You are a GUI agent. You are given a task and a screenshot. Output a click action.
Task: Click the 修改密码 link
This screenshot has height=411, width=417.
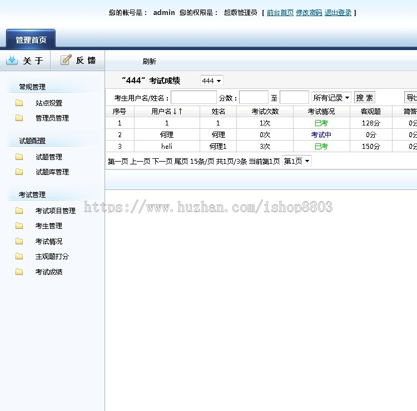309,13
